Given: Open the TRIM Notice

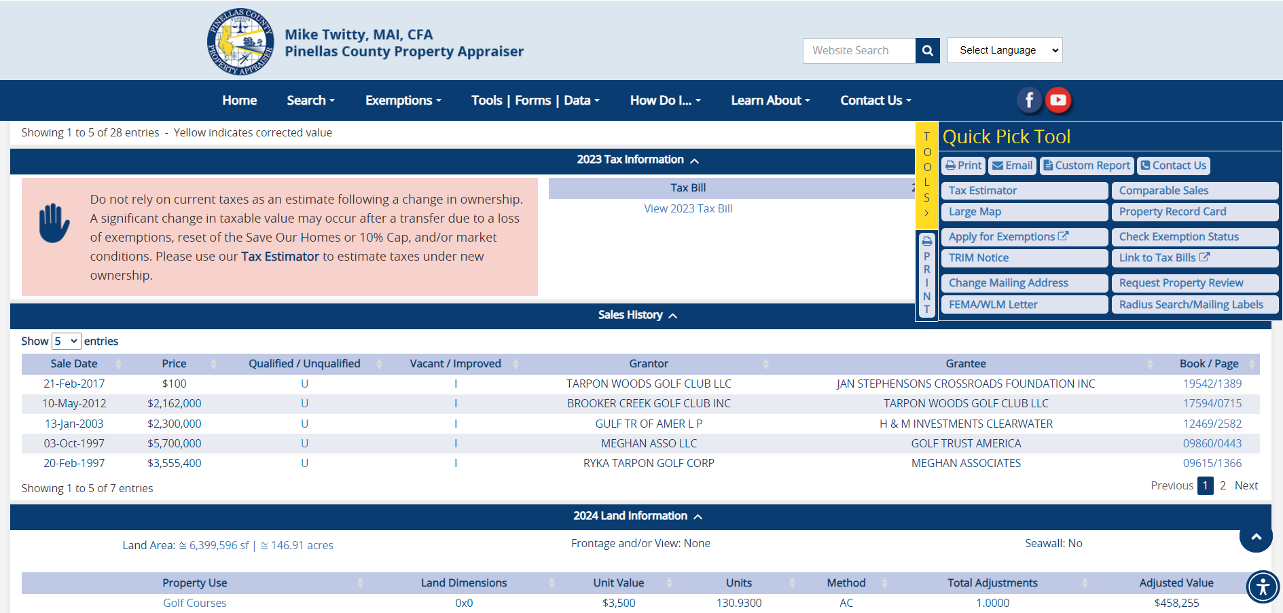Looking at the screenshot, I should pos(1024,258).
